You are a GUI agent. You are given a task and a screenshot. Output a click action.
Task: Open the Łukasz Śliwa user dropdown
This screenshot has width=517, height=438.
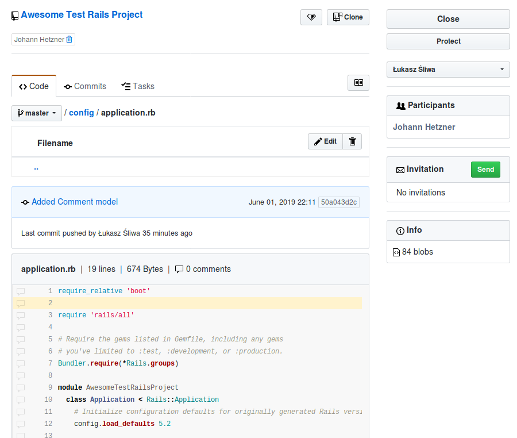[x=448, y=69]
